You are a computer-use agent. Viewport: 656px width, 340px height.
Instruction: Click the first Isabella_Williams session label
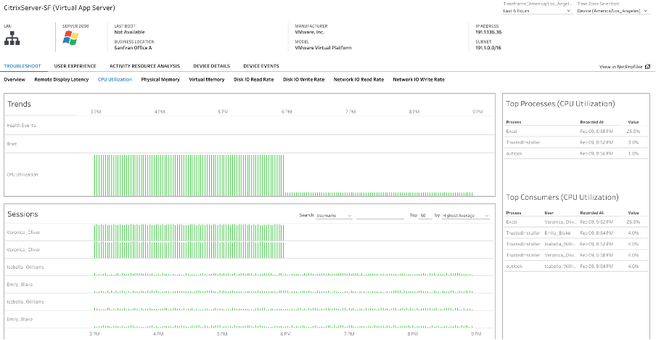point(25,267)
